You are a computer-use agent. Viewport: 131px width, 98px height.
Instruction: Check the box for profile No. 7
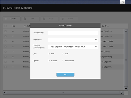tap(6, 36)
